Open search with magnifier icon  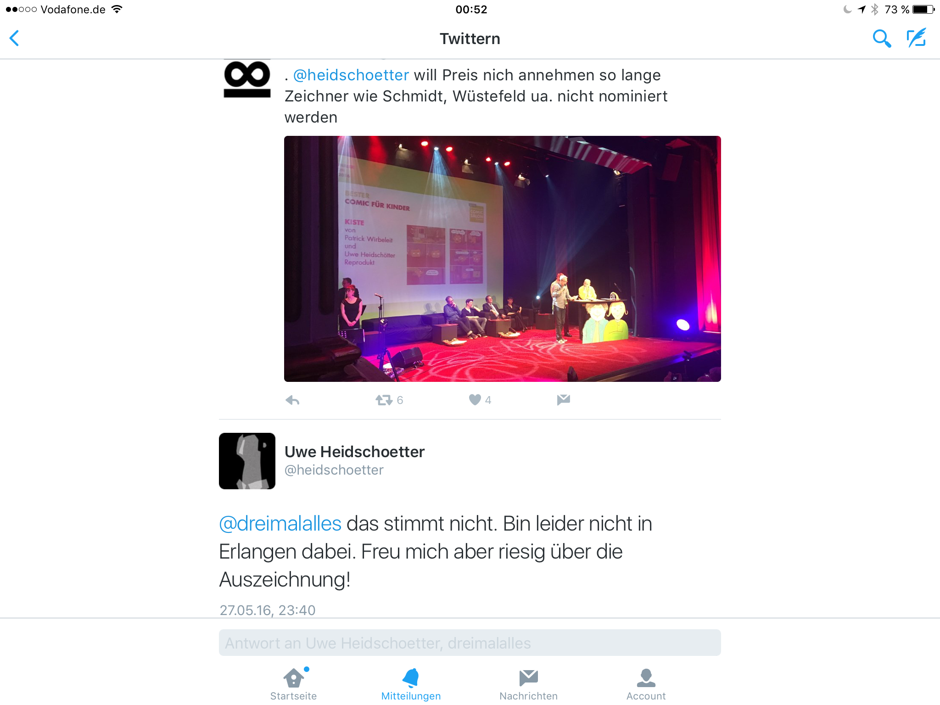click(881, 39)
